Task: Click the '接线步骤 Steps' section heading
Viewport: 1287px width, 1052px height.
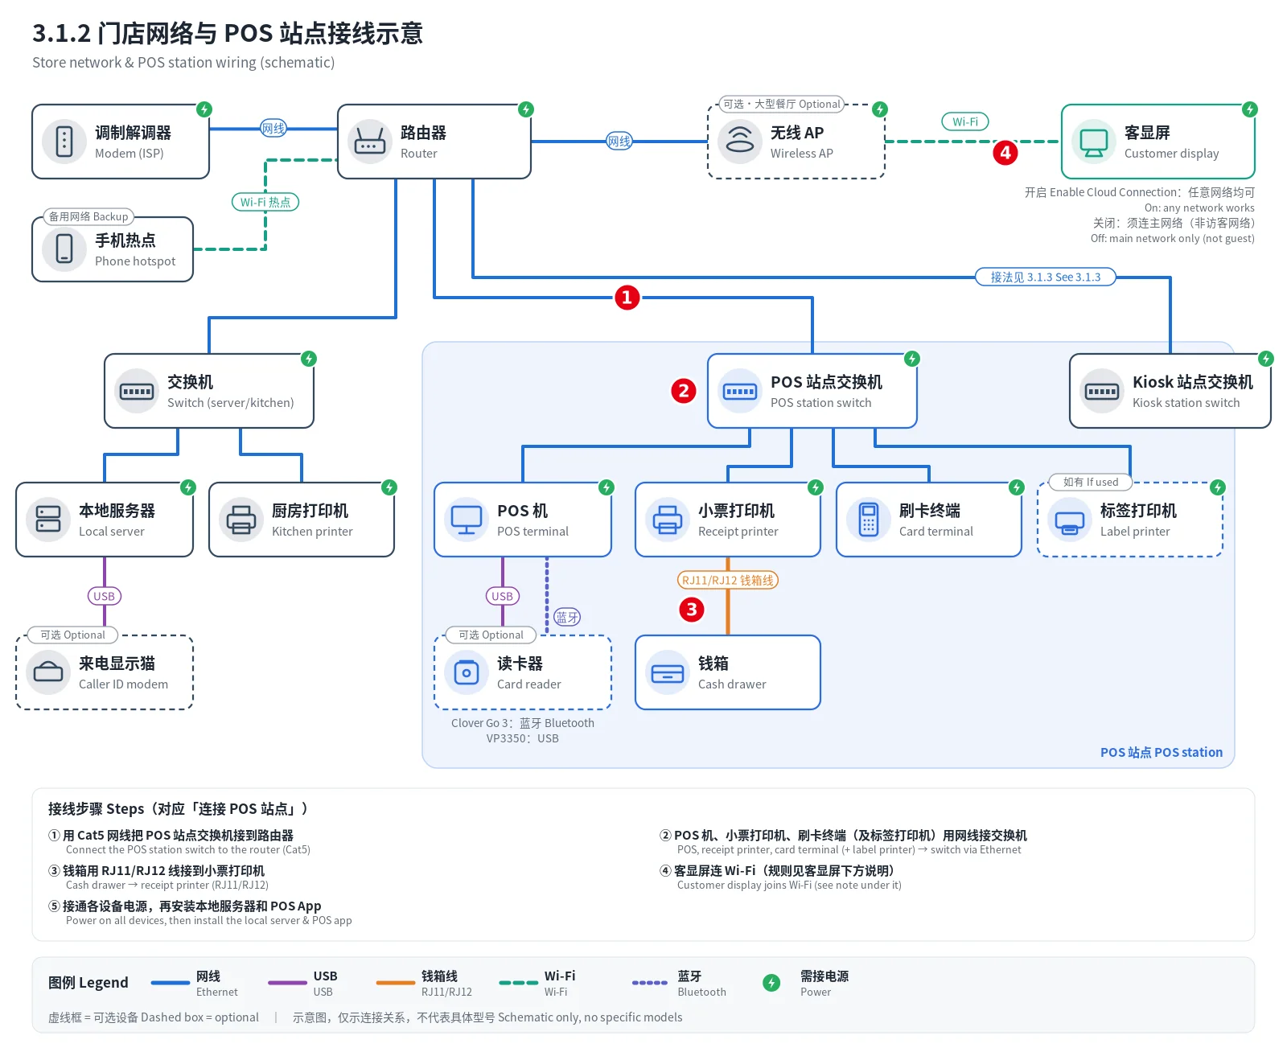Action: point(179,809)
